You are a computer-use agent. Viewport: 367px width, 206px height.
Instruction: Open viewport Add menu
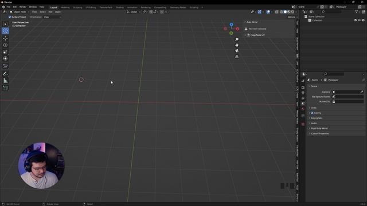[x=50, y=11]
